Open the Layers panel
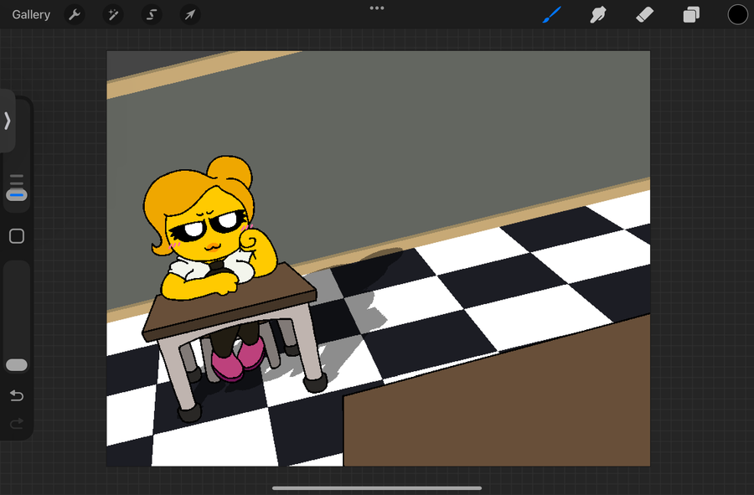The image size is (754, 495). click(691, 15)
